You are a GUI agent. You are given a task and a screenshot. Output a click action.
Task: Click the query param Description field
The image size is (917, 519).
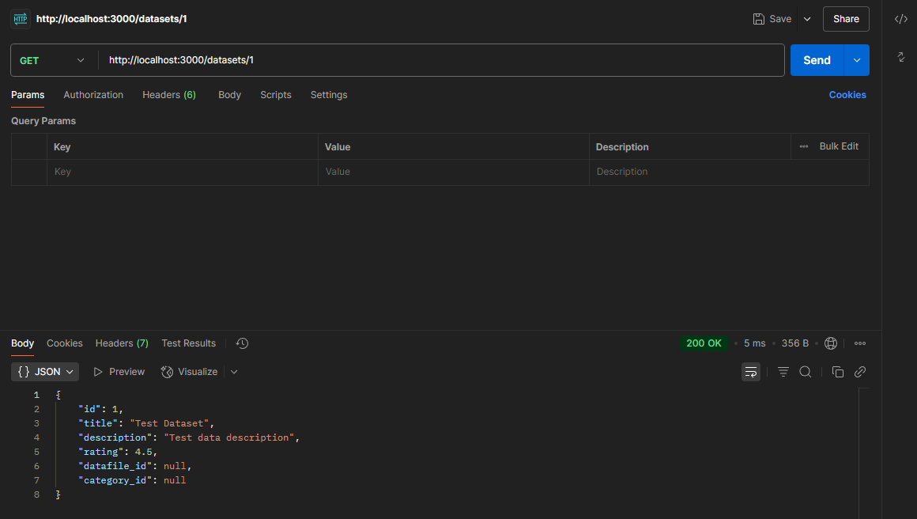click(x=729, y=172)
